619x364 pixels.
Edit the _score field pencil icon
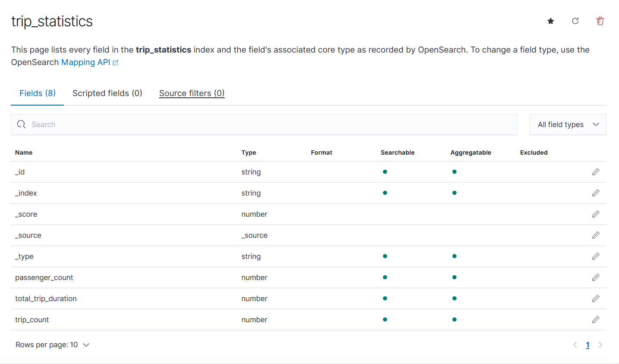(x=596, y=214)
